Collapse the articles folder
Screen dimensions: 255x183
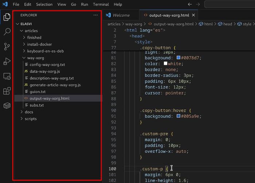point(21,31)
